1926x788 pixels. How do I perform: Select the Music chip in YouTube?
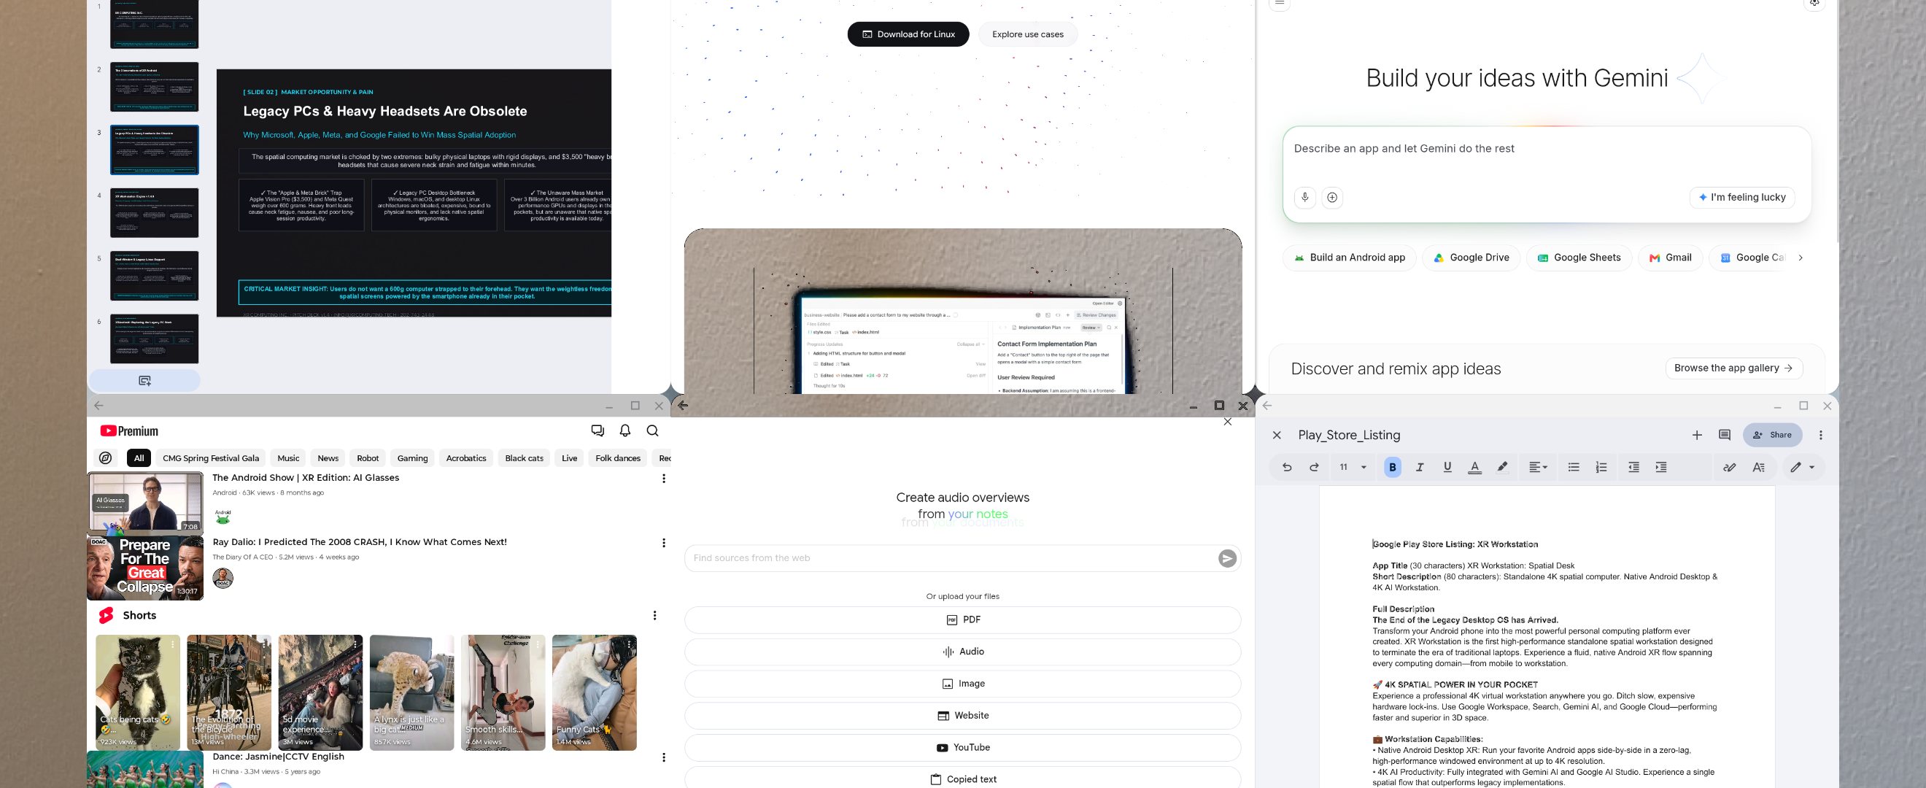288,458
